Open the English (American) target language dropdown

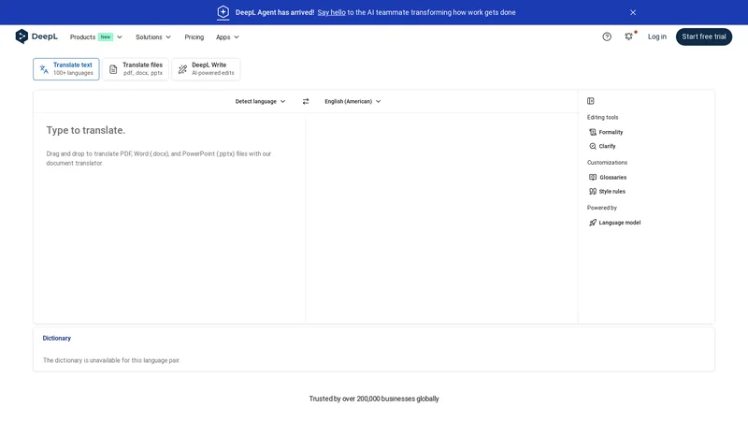pos(352,101)
